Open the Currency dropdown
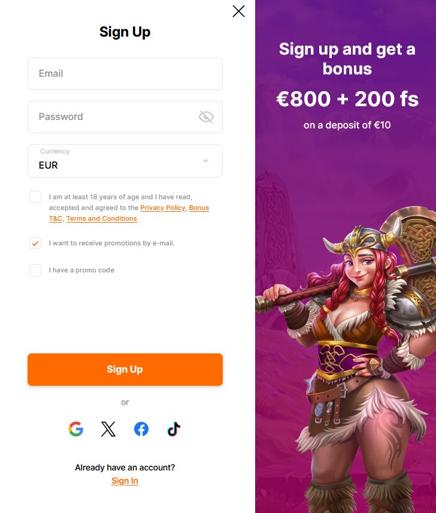The width and height of the screenshot is (436, 513). (125, 161)
